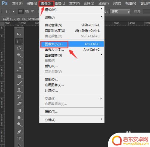This screenshot has height=147, width=150.
Task: Choose Add to Selection mode
Action: pyautogui.click(x=27, y=11)
